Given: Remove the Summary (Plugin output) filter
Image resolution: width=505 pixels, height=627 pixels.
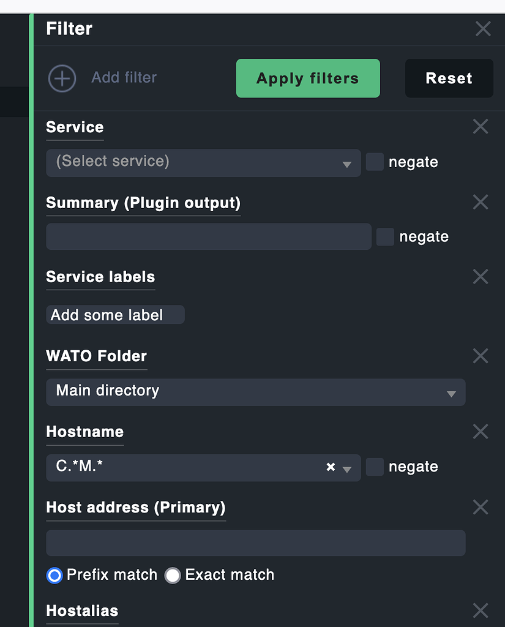Looking at the screenshot, I should pos(480,202).
